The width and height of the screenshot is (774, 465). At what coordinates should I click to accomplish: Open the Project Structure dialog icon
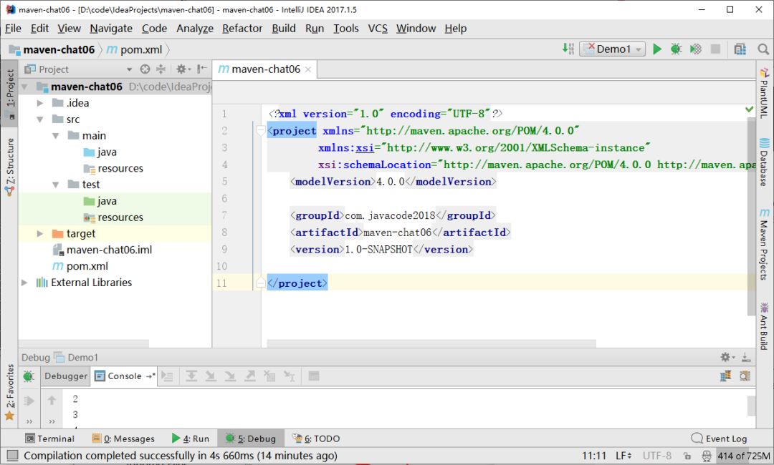[740, 49]
